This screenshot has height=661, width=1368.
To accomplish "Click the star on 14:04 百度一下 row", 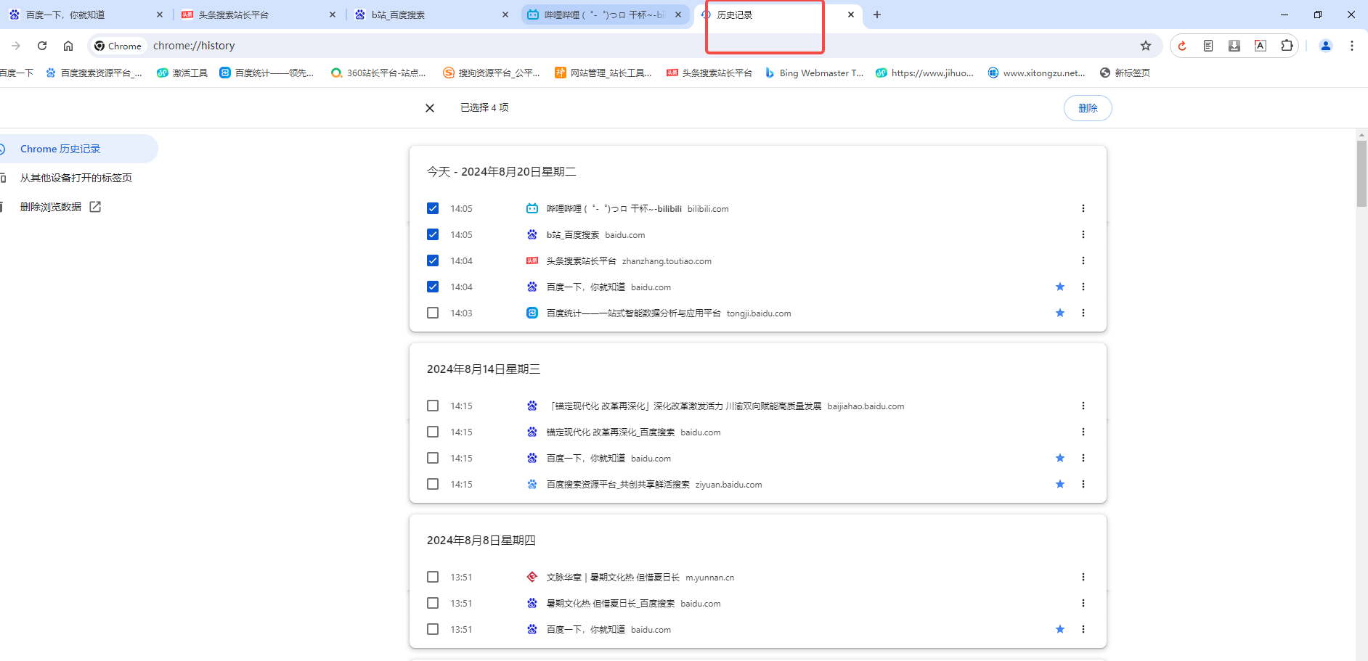I will pos(1060,287).
